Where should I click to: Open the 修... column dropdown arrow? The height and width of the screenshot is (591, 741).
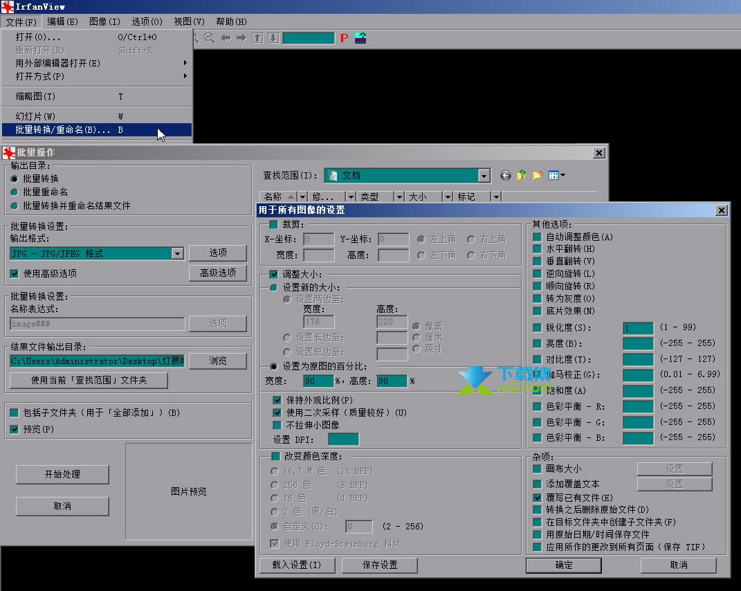coord(351,197)
